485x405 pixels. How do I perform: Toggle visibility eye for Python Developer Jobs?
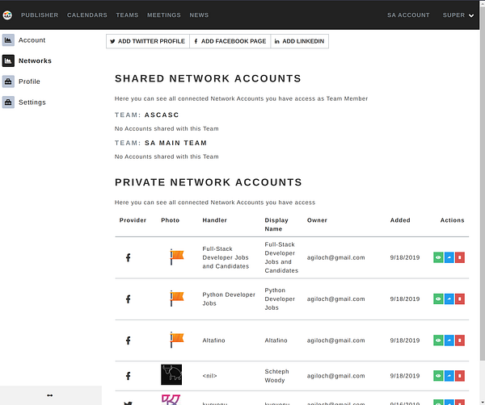tap(438, 299)
